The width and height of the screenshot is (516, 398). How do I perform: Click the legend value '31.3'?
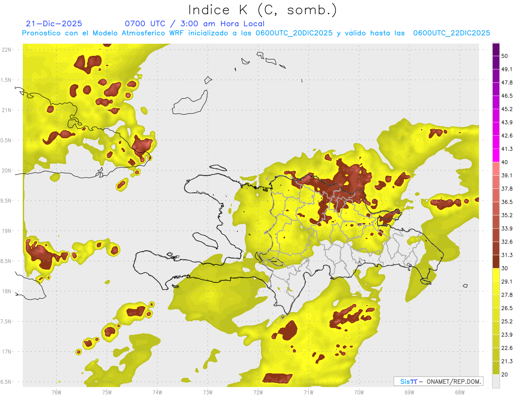point(507,255)
